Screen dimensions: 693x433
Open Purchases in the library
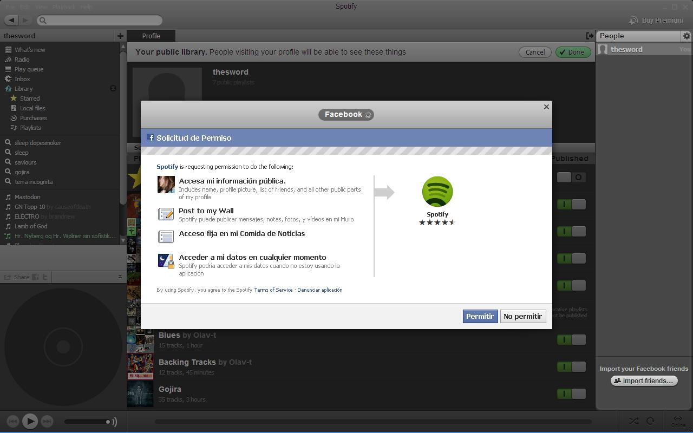(x=33, y=118)
